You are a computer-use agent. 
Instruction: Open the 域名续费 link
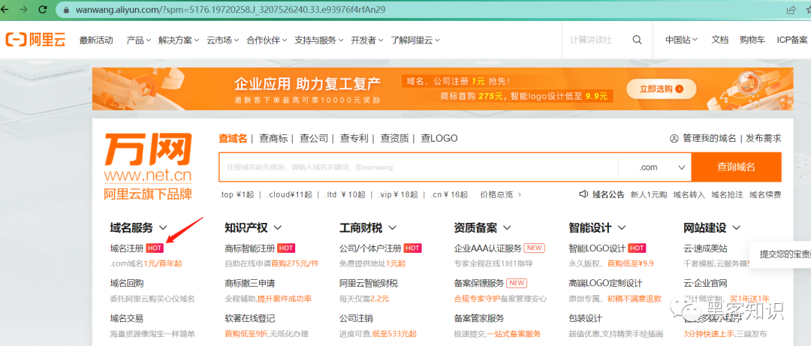(x=765, y=194)
